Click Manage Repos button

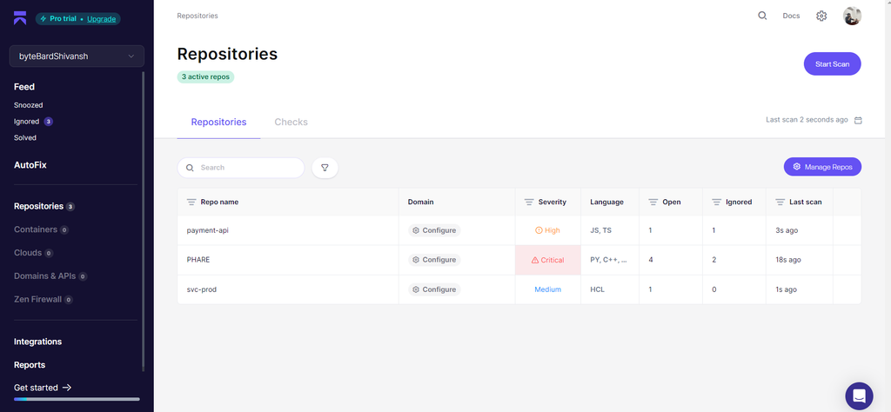click(x=822, y=167)
